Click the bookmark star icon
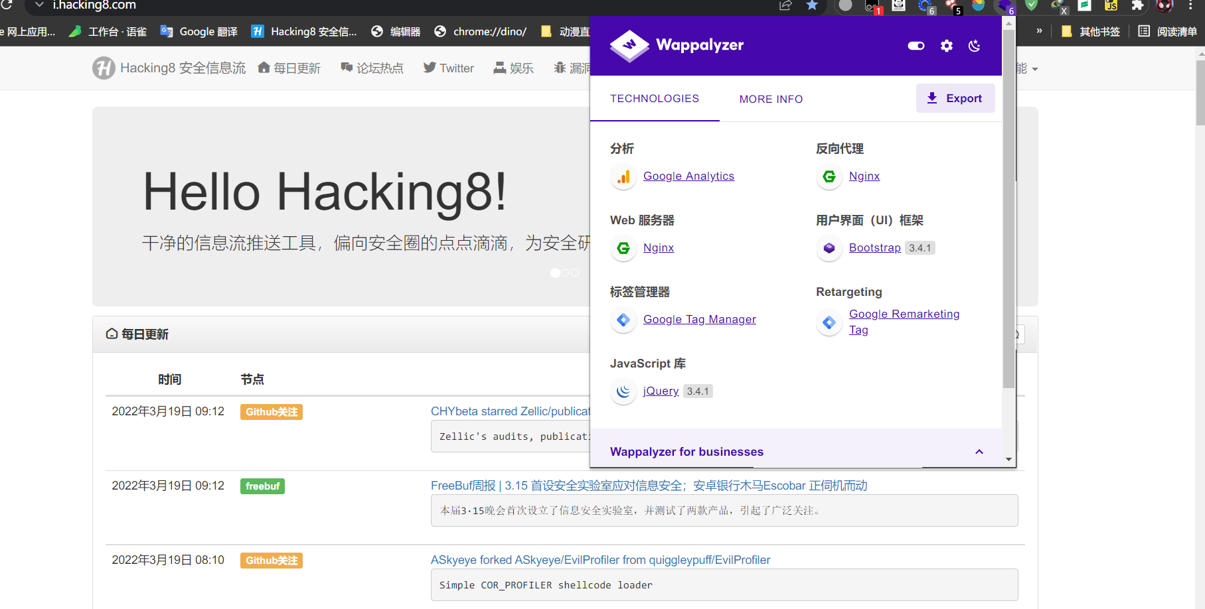The height and width of the screenshot is (609, 1205). (x=812, y=5)
